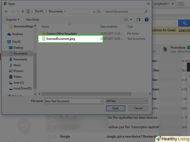Open Videos in navigation pane
Image resolution: width=190 pixels, height=142 pixels.
click(x=17, y=77)
